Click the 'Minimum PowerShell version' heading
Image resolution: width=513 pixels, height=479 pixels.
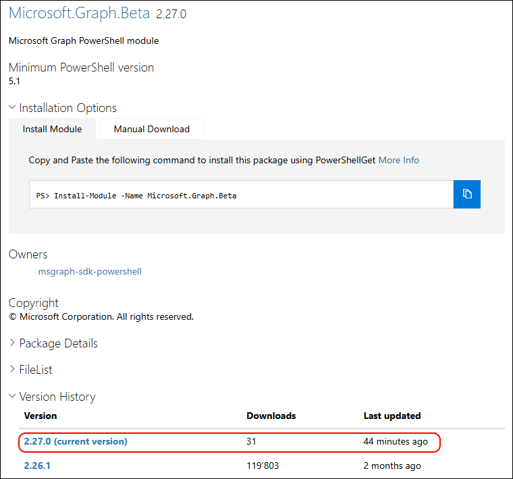click(x=81, y=67)
